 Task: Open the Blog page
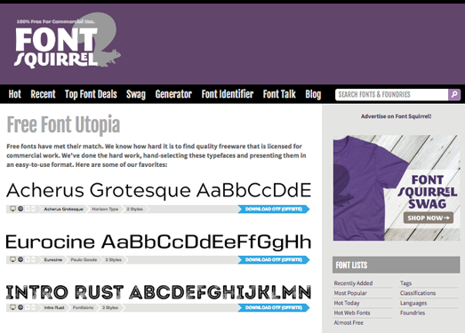coord(313,94)
